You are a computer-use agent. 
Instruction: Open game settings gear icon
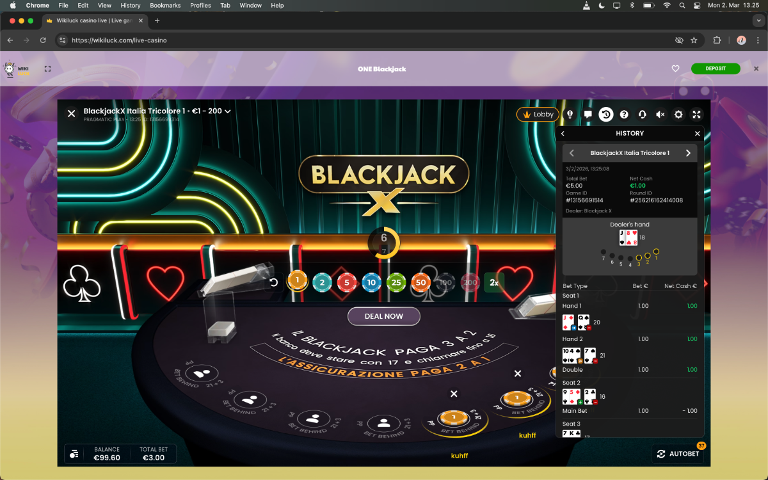[x=678, y=115]
